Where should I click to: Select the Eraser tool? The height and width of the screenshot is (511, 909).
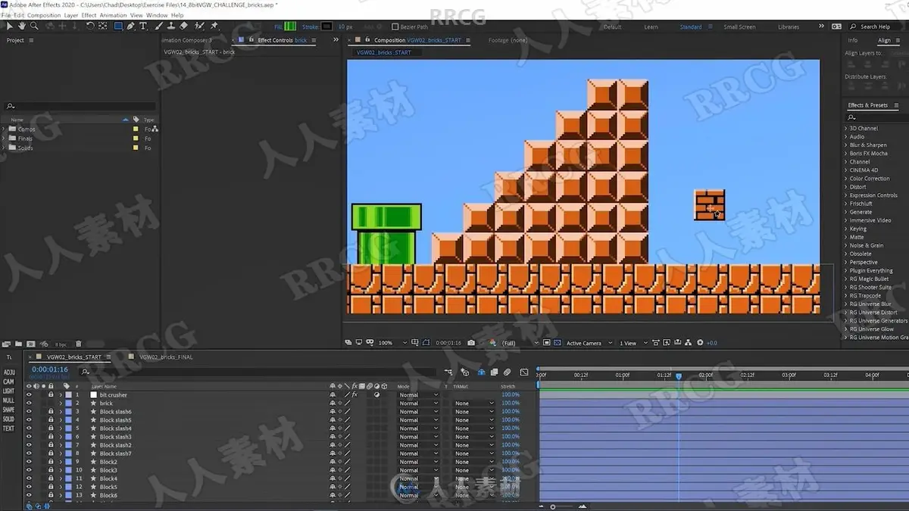tap(183, 26)
